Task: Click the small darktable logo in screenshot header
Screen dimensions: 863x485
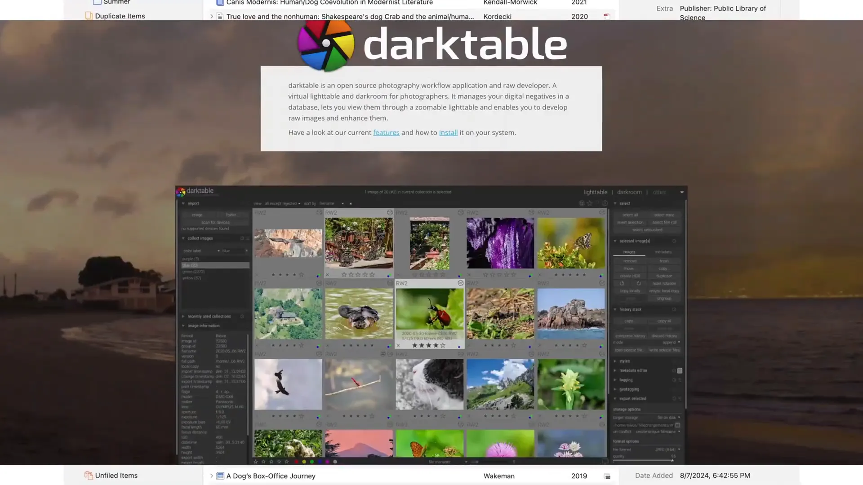Action: 181,192
